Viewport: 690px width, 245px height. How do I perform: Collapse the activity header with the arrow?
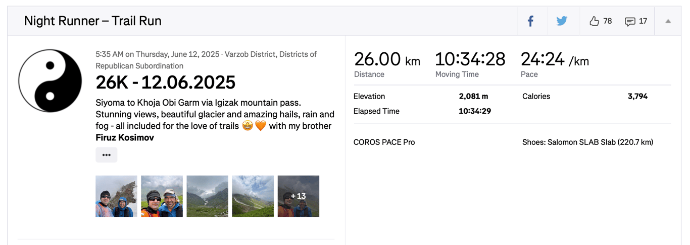pyautogui.click(x=668, y=21)
